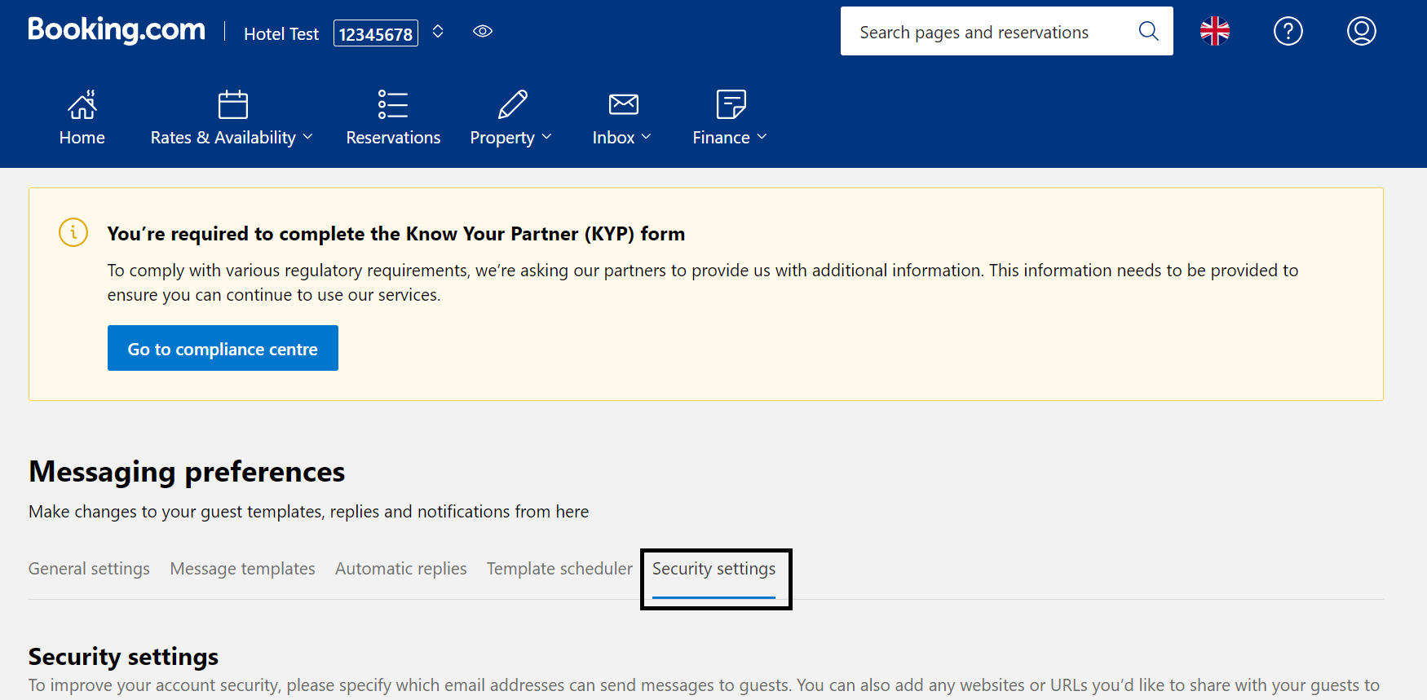Switch to the General settings tab
This screenshot has height=700, width=1427.
coord(89,569)
